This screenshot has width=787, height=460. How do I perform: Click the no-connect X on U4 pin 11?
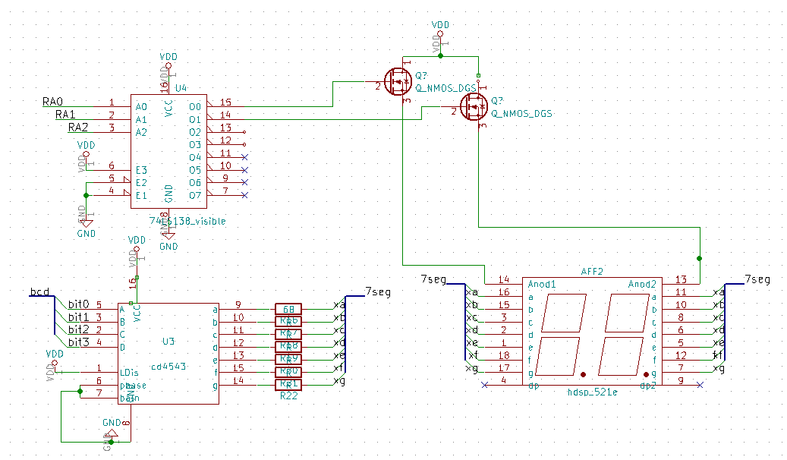(x=244, y=157)
